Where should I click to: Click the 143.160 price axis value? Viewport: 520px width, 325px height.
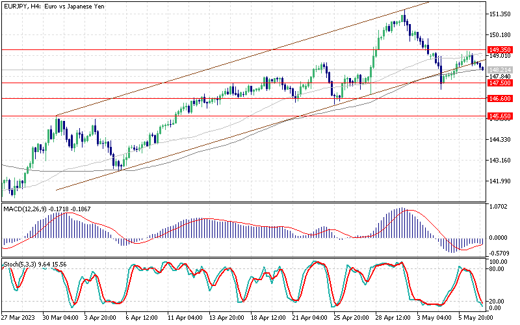(x=500, y=161)
